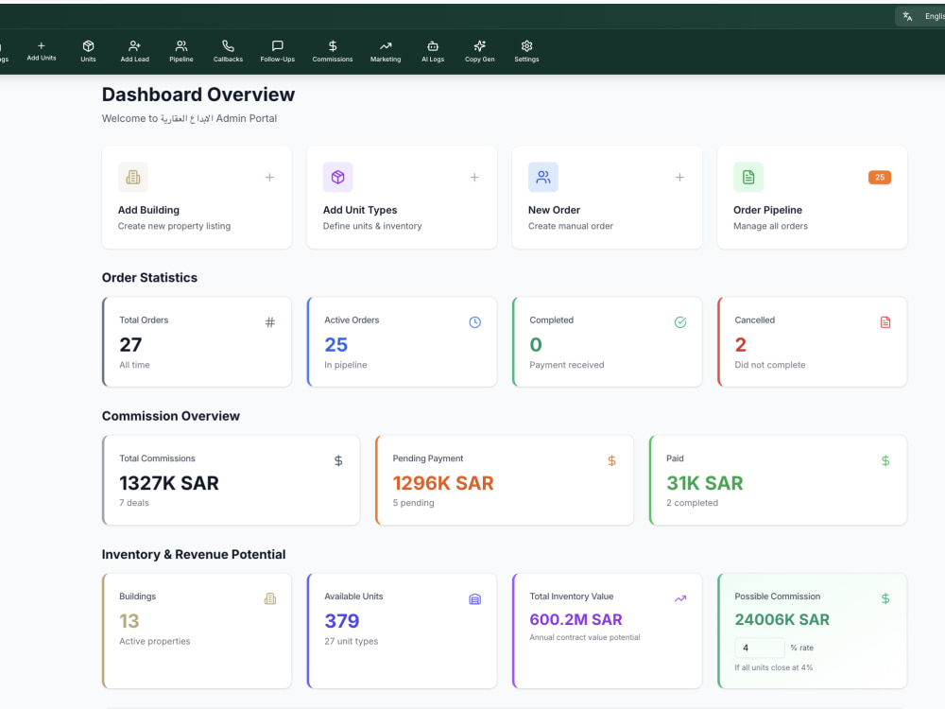
Task: Click plus icon on New Order card
Action: pos(679,178)
